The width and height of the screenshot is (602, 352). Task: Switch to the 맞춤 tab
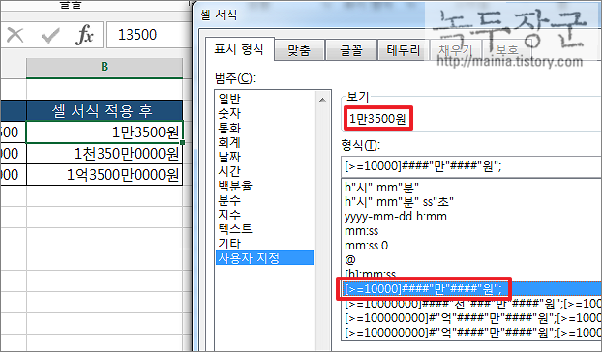pos(299,50)
